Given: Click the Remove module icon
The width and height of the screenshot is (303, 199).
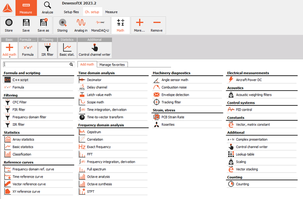Looking at the screenshot, I should [157, 25].
